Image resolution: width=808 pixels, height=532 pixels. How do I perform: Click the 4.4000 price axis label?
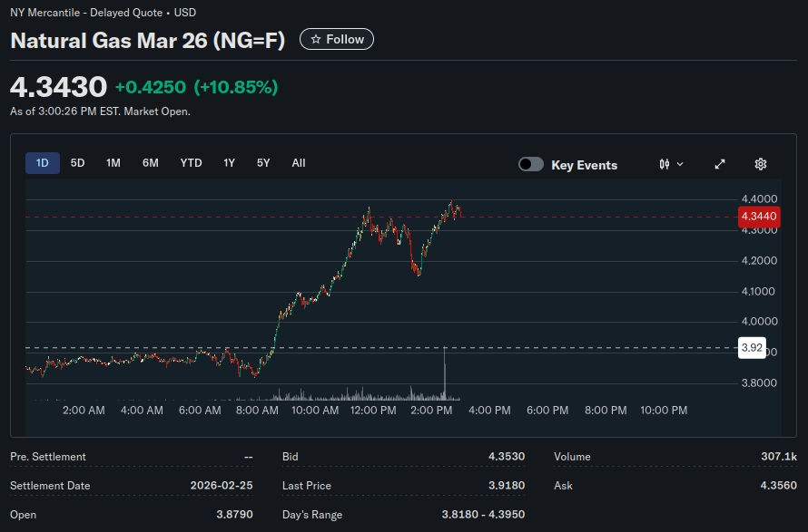[x=759, y=199]
